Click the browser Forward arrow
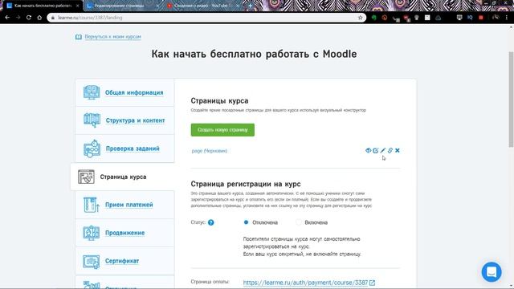 click(18, 18)
